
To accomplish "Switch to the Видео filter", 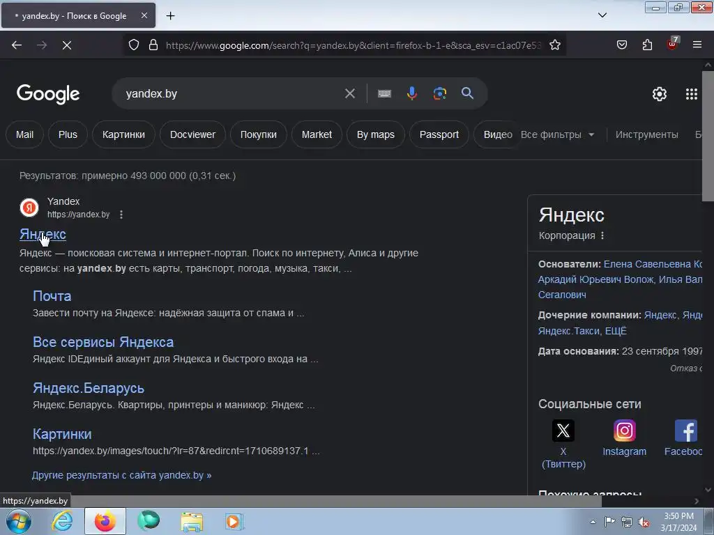I will (x=496, y=134).
